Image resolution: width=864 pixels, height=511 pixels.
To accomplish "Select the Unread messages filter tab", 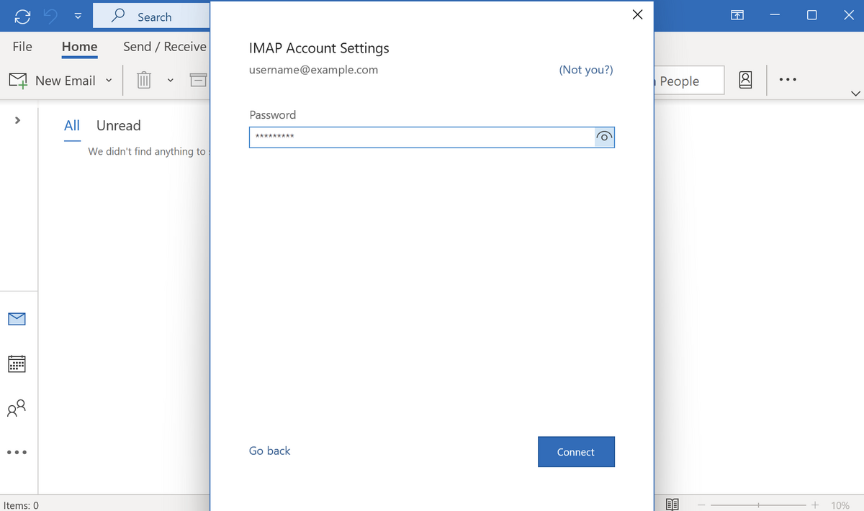I will click(x=118, y=125).
